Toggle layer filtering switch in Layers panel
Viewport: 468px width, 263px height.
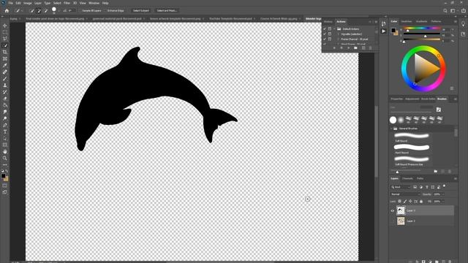444,186
